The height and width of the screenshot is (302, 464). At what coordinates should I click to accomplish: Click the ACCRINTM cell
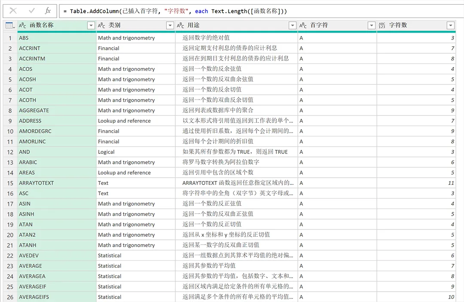(x=57, y=58)
